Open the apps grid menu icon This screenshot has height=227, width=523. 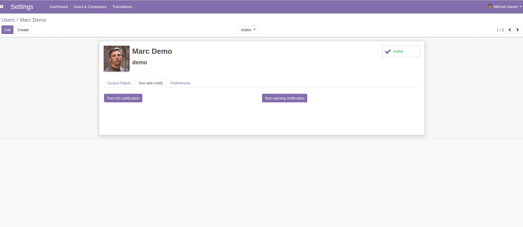(2, 7)
